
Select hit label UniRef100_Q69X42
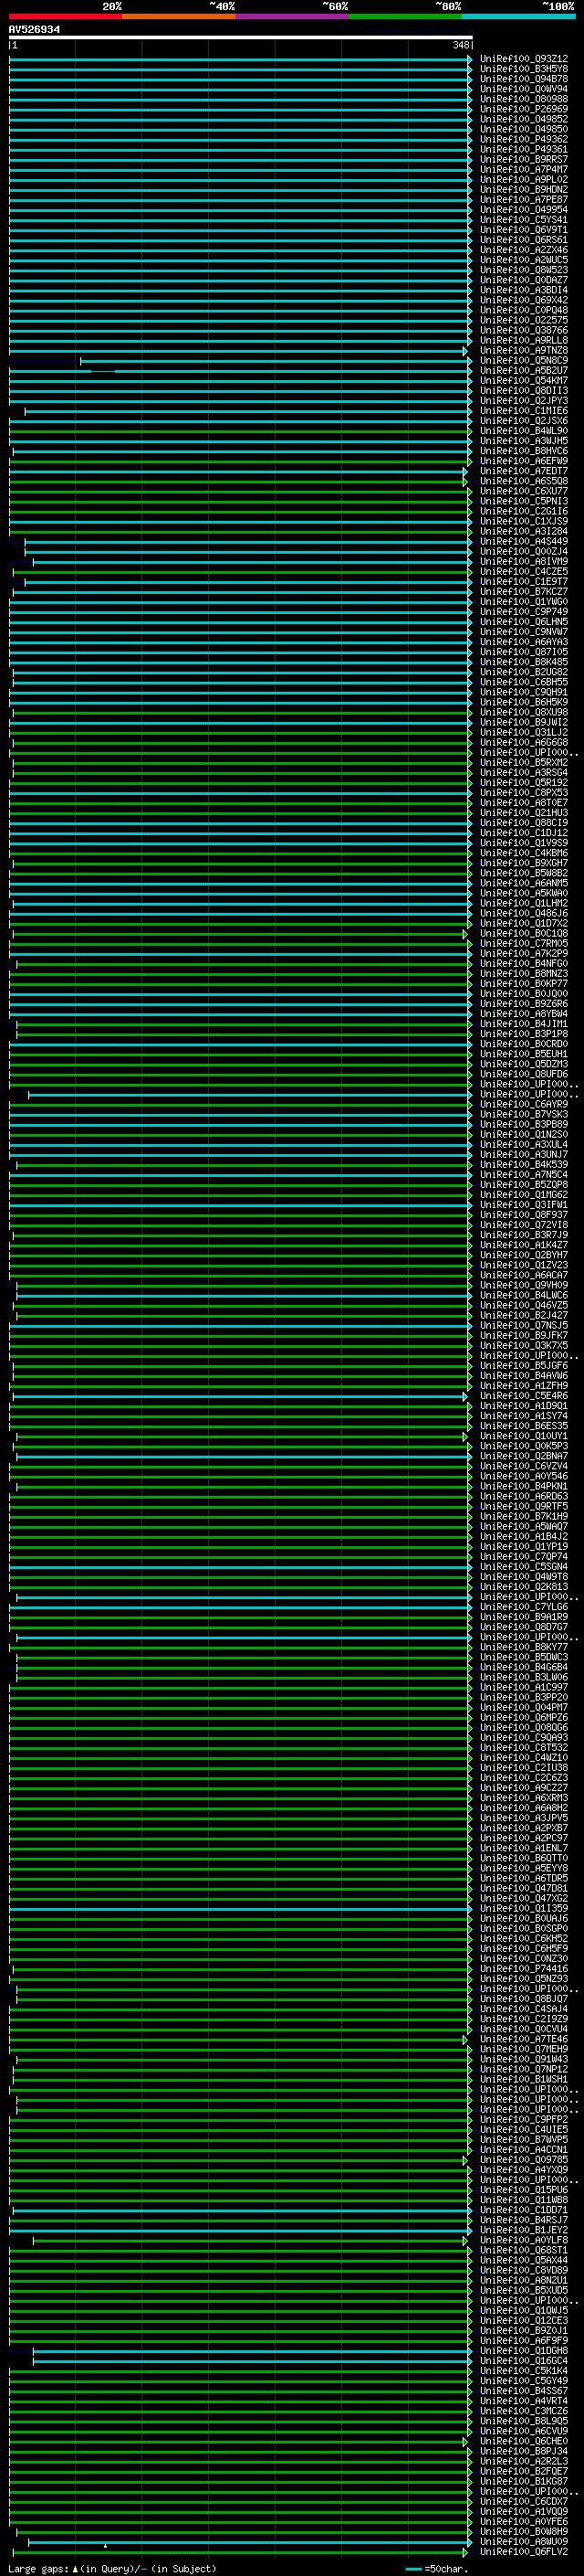click(524, 300)
